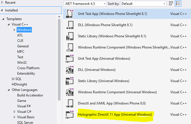Click the Visual Basic node label

(26, 117)
